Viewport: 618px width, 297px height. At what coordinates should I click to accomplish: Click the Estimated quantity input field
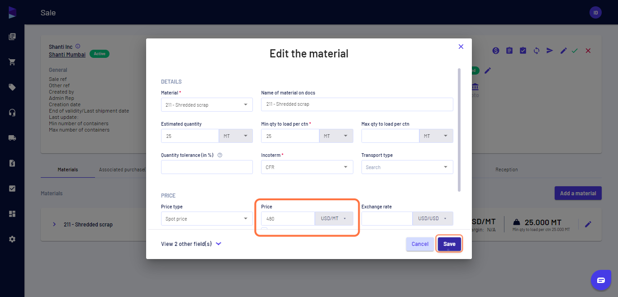[x=190, y=136]
